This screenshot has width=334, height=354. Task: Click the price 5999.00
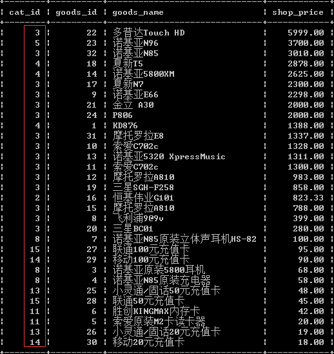[x=306, y=33]
